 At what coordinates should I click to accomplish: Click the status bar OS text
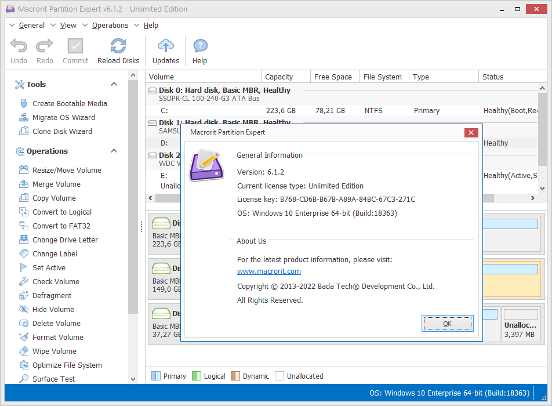tap(449, 393)
